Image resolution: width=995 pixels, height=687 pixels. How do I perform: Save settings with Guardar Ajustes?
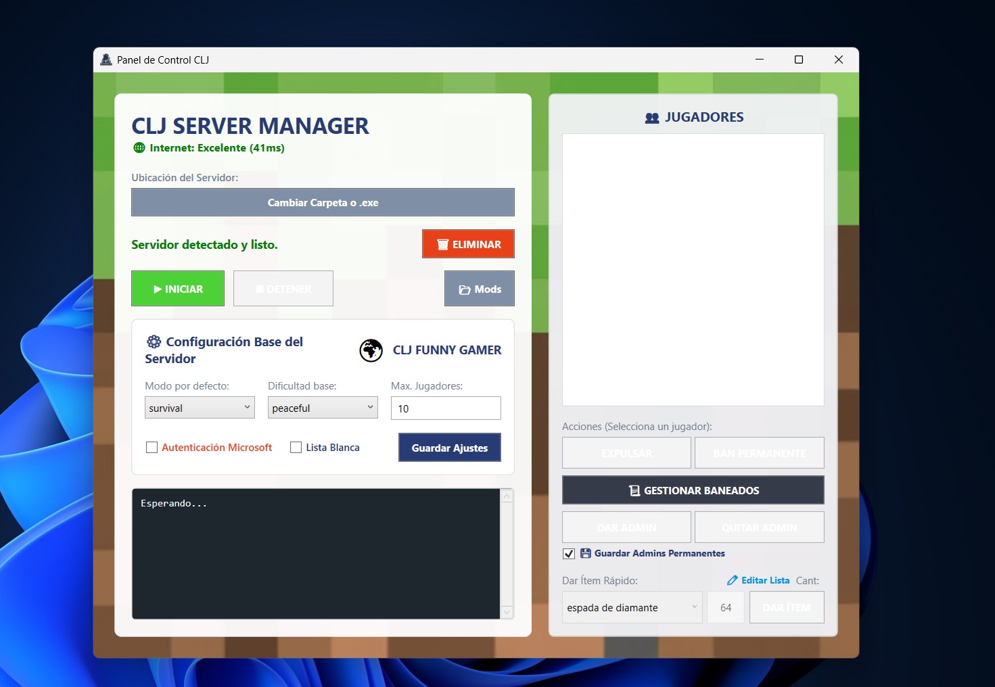click(450, 448)
